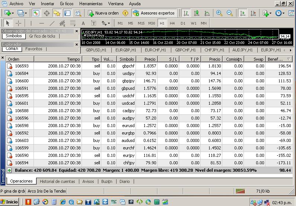Select the H4 timeframe button
Screen dimensions: 296x206
[172, 23]
